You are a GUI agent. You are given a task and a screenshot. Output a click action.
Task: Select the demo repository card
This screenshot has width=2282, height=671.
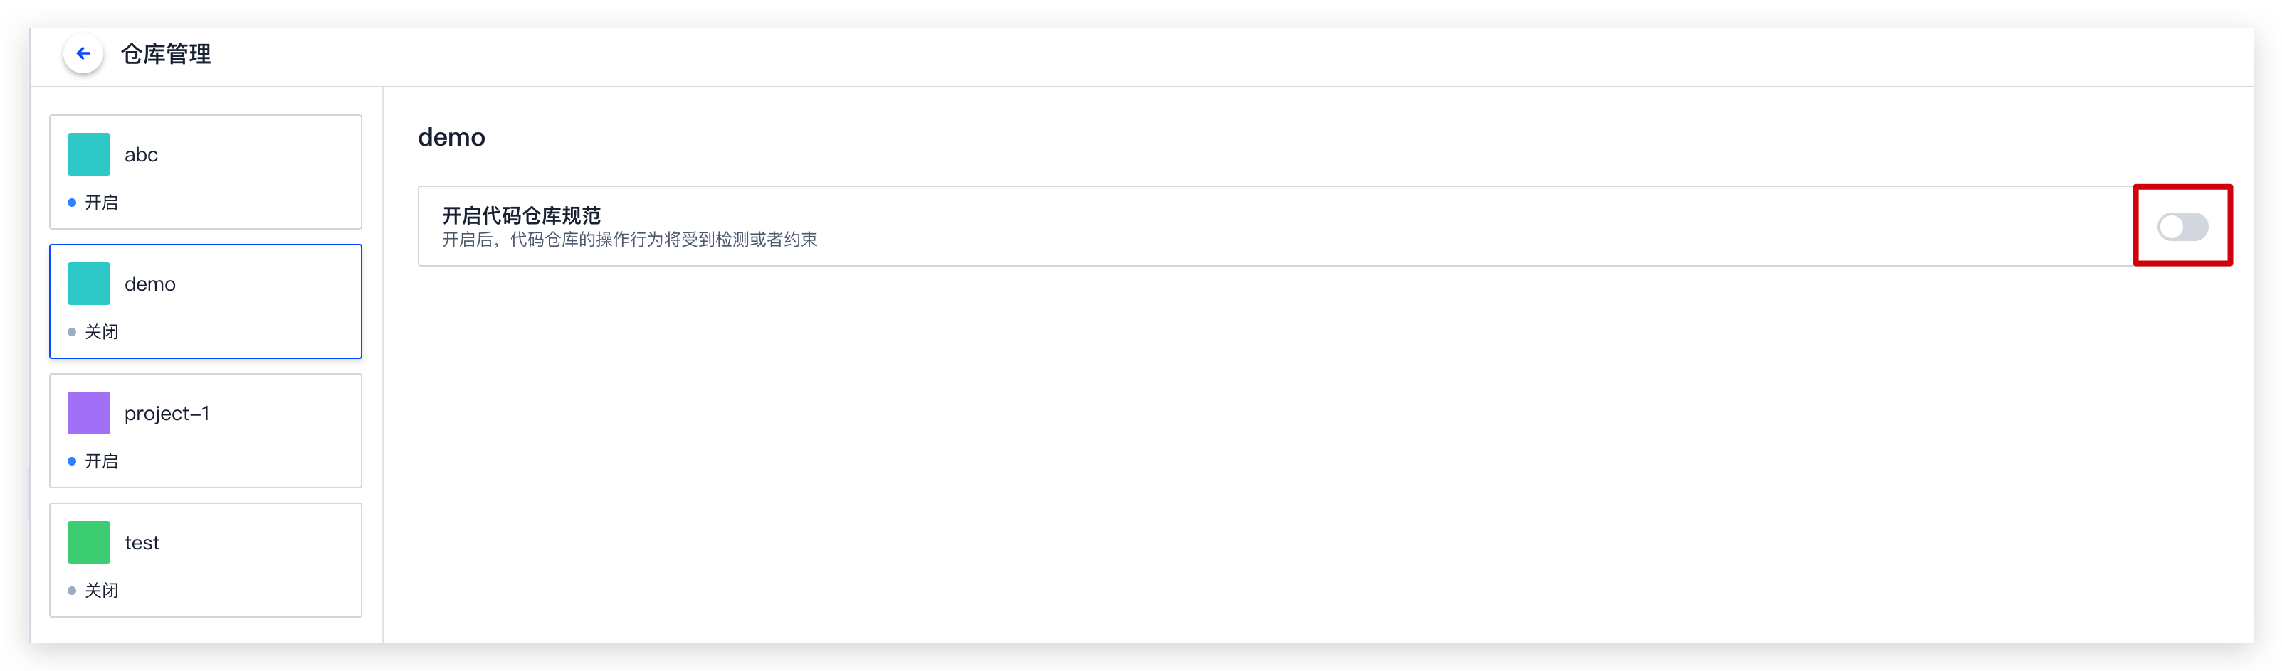click(206, 301)
